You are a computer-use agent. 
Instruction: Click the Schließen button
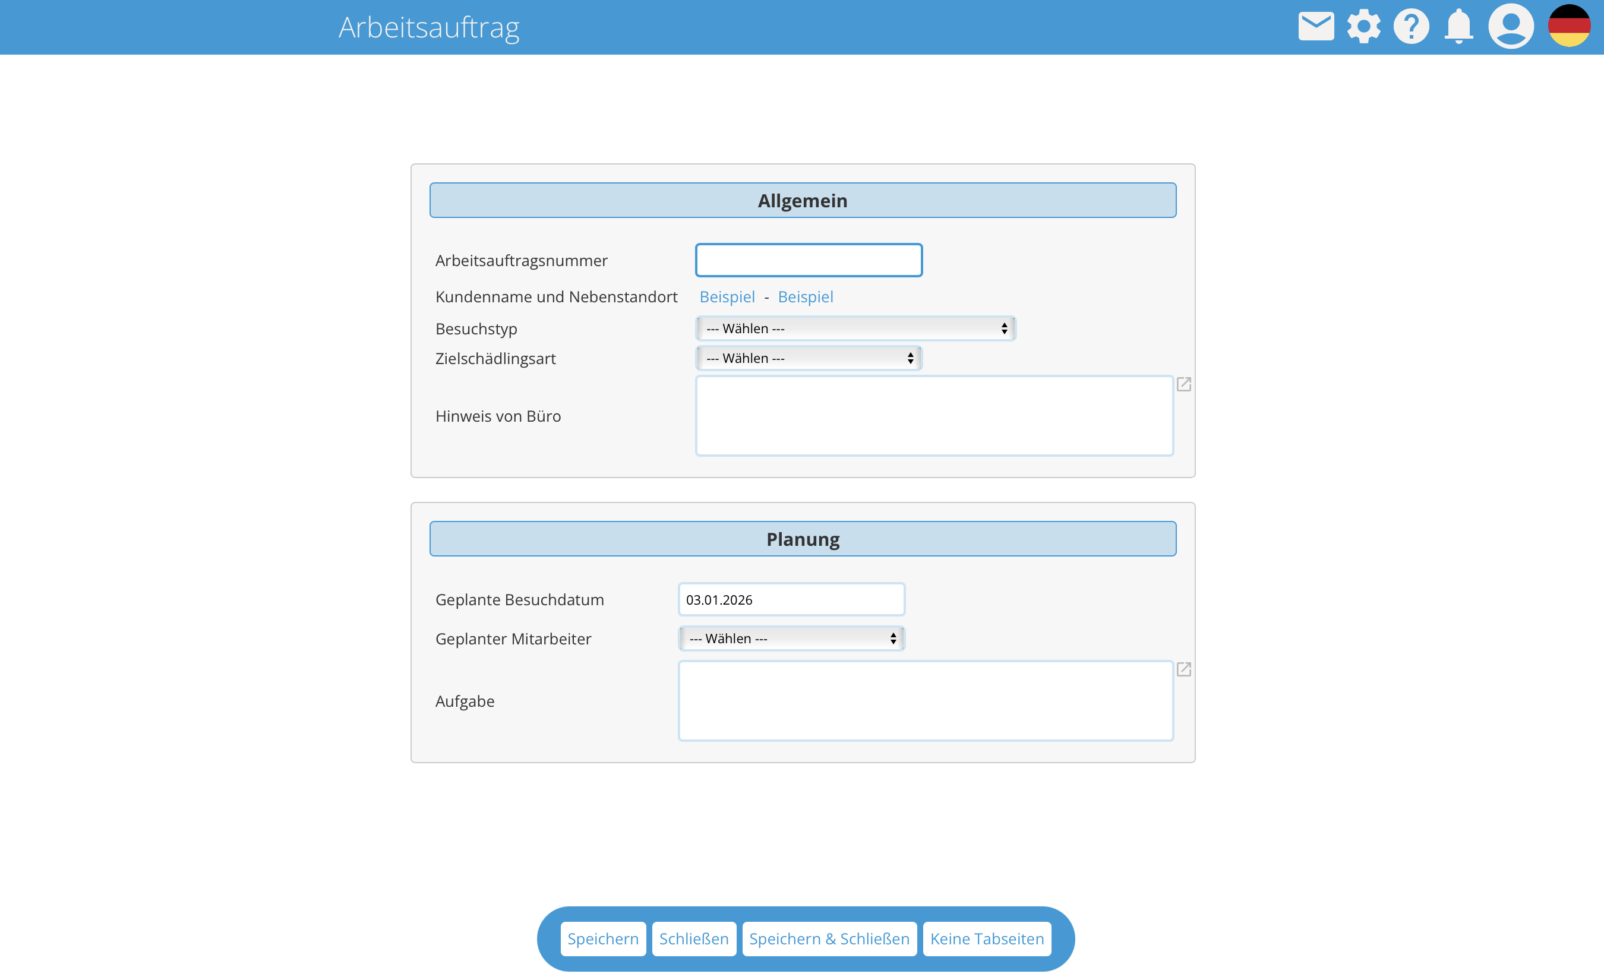693,938
